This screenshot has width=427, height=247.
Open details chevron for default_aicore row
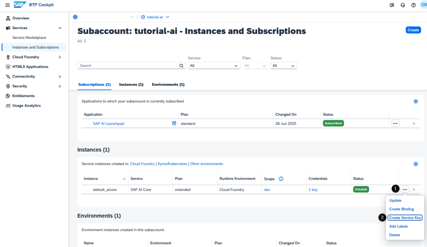414,189
